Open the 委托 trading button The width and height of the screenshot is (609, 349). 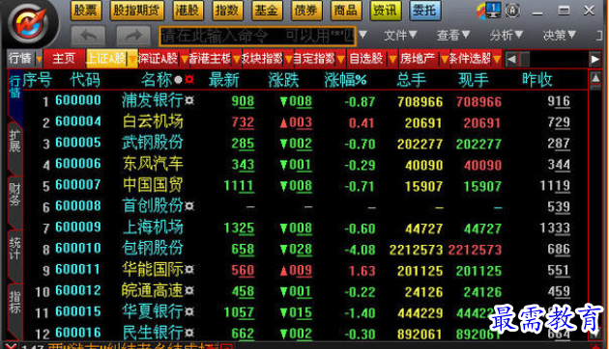(x=425, y=11)
